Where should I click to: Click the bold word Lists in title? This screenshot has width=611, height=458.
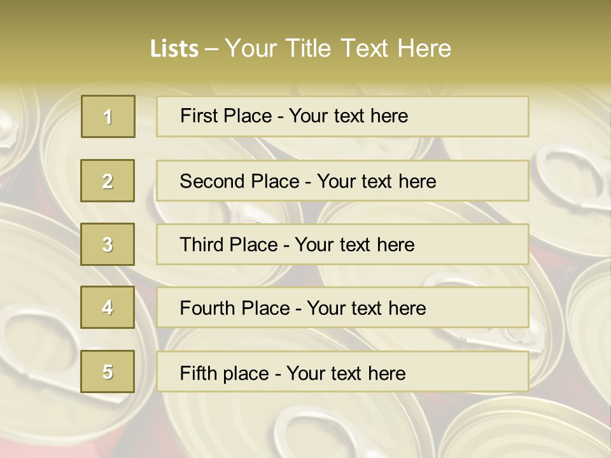click(x=174, y=49)
